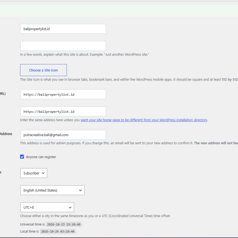Click the Local time value 2026-10-24 03:10:40
The width and height of the screenshot is (238, 238).
[x=58, y=232]
